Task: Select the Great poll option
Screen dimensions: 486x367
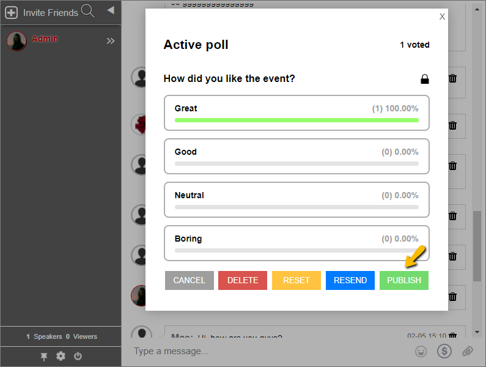Action: 296,113
